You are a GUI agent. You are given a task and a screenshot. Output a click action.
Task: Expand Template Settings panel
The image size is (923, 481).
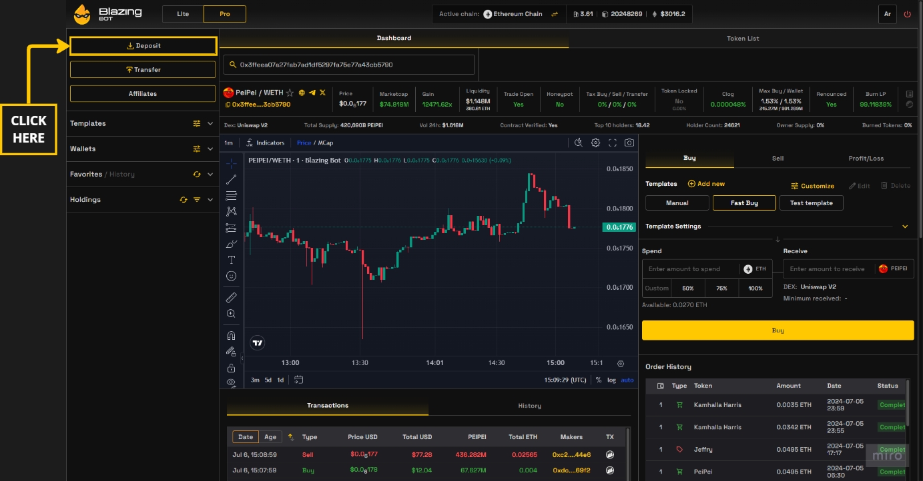(x=905, y=227)
